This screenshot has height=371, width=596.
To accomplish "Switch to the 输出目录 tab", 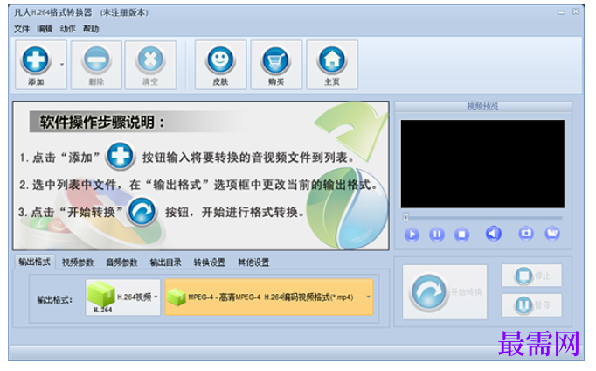I will tap(166, 262).
